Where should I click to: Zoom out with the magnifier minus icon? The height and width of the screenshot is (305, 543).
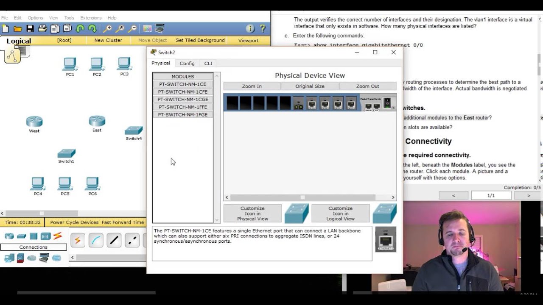(132, 29)
